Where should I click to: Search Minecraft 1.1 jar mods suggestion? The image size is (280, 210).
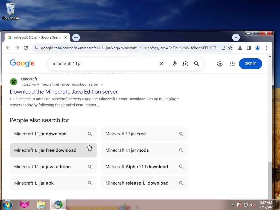(x=144, y=150)
